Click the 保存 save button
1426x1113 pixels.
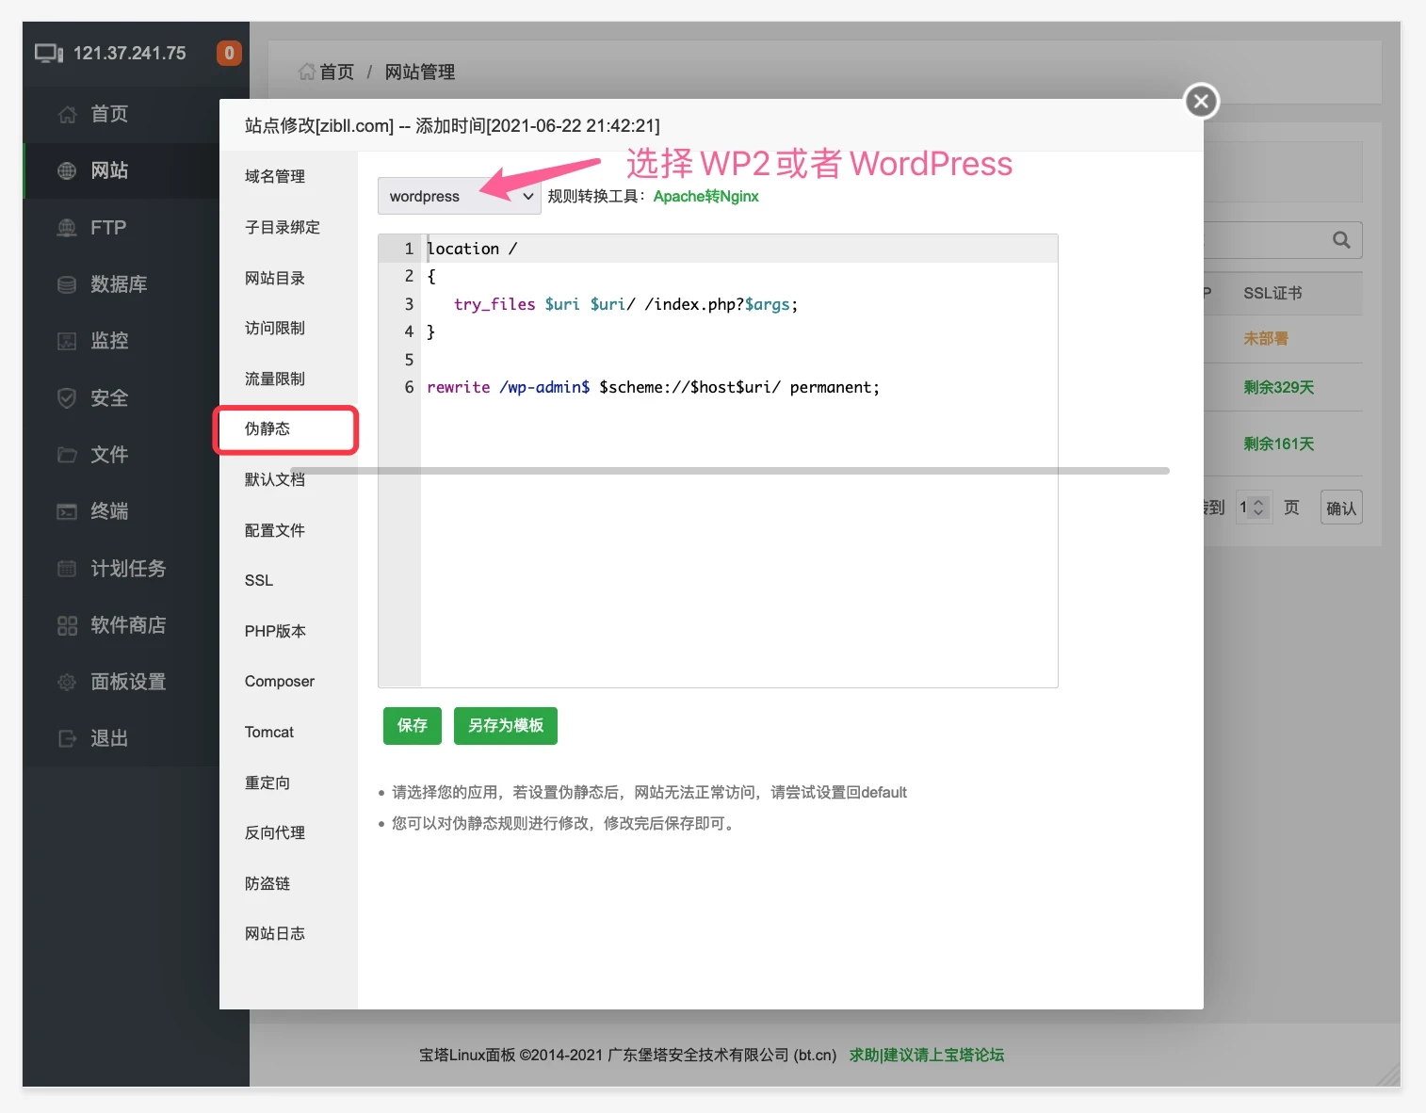(412, 725)
